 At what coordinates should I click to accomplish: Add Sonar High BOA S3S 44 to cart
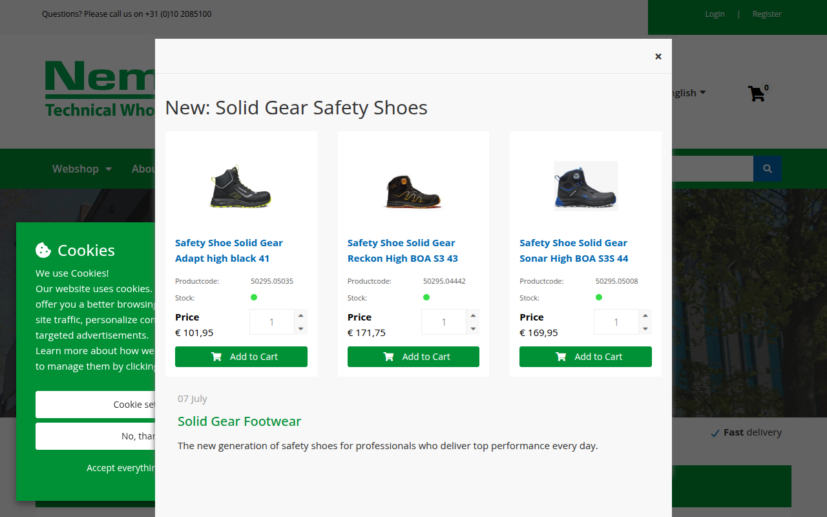pyautogui.click(x=585, y=357)
